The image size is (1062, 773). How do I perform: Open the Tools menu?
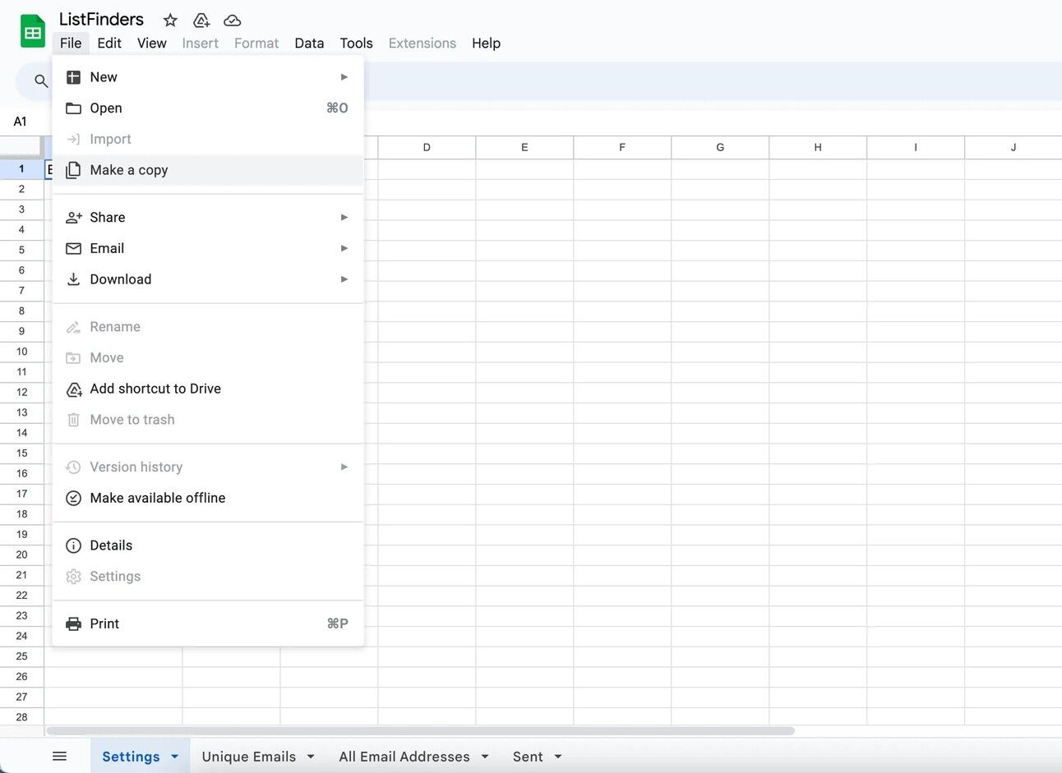[x=356, y=44]
